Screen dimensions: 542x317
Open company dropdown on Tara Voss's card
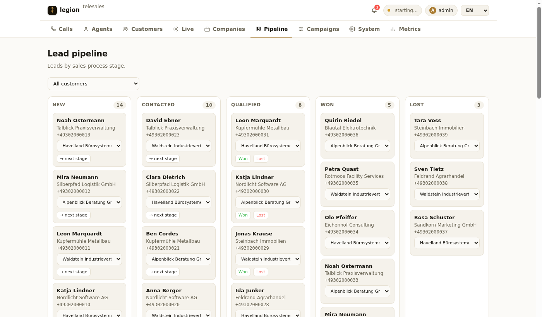click(x=447, y=146)
